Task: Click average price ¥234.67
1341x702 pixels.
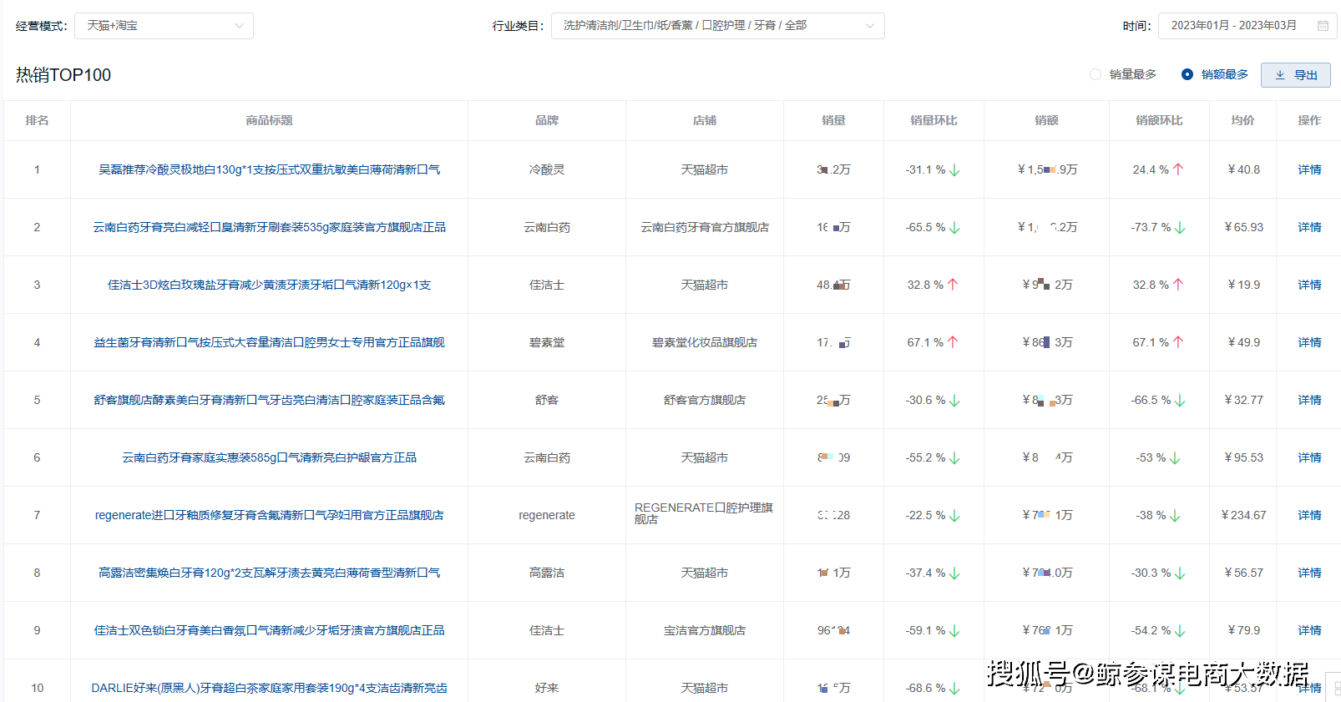Action: click(1243, 515)
